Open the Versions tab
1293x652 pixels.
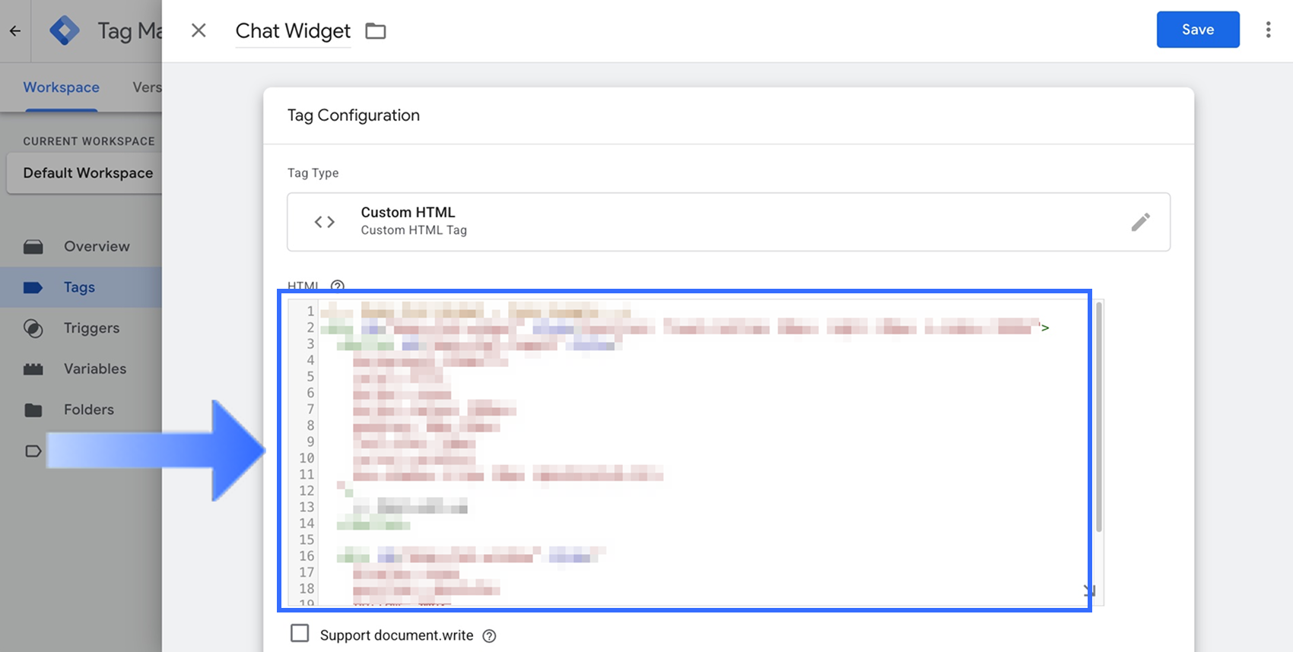coord(147,87)
